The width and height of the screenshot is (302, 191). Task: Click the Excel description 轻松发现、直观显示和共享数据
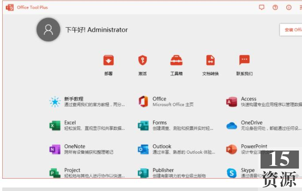[94, 129]
